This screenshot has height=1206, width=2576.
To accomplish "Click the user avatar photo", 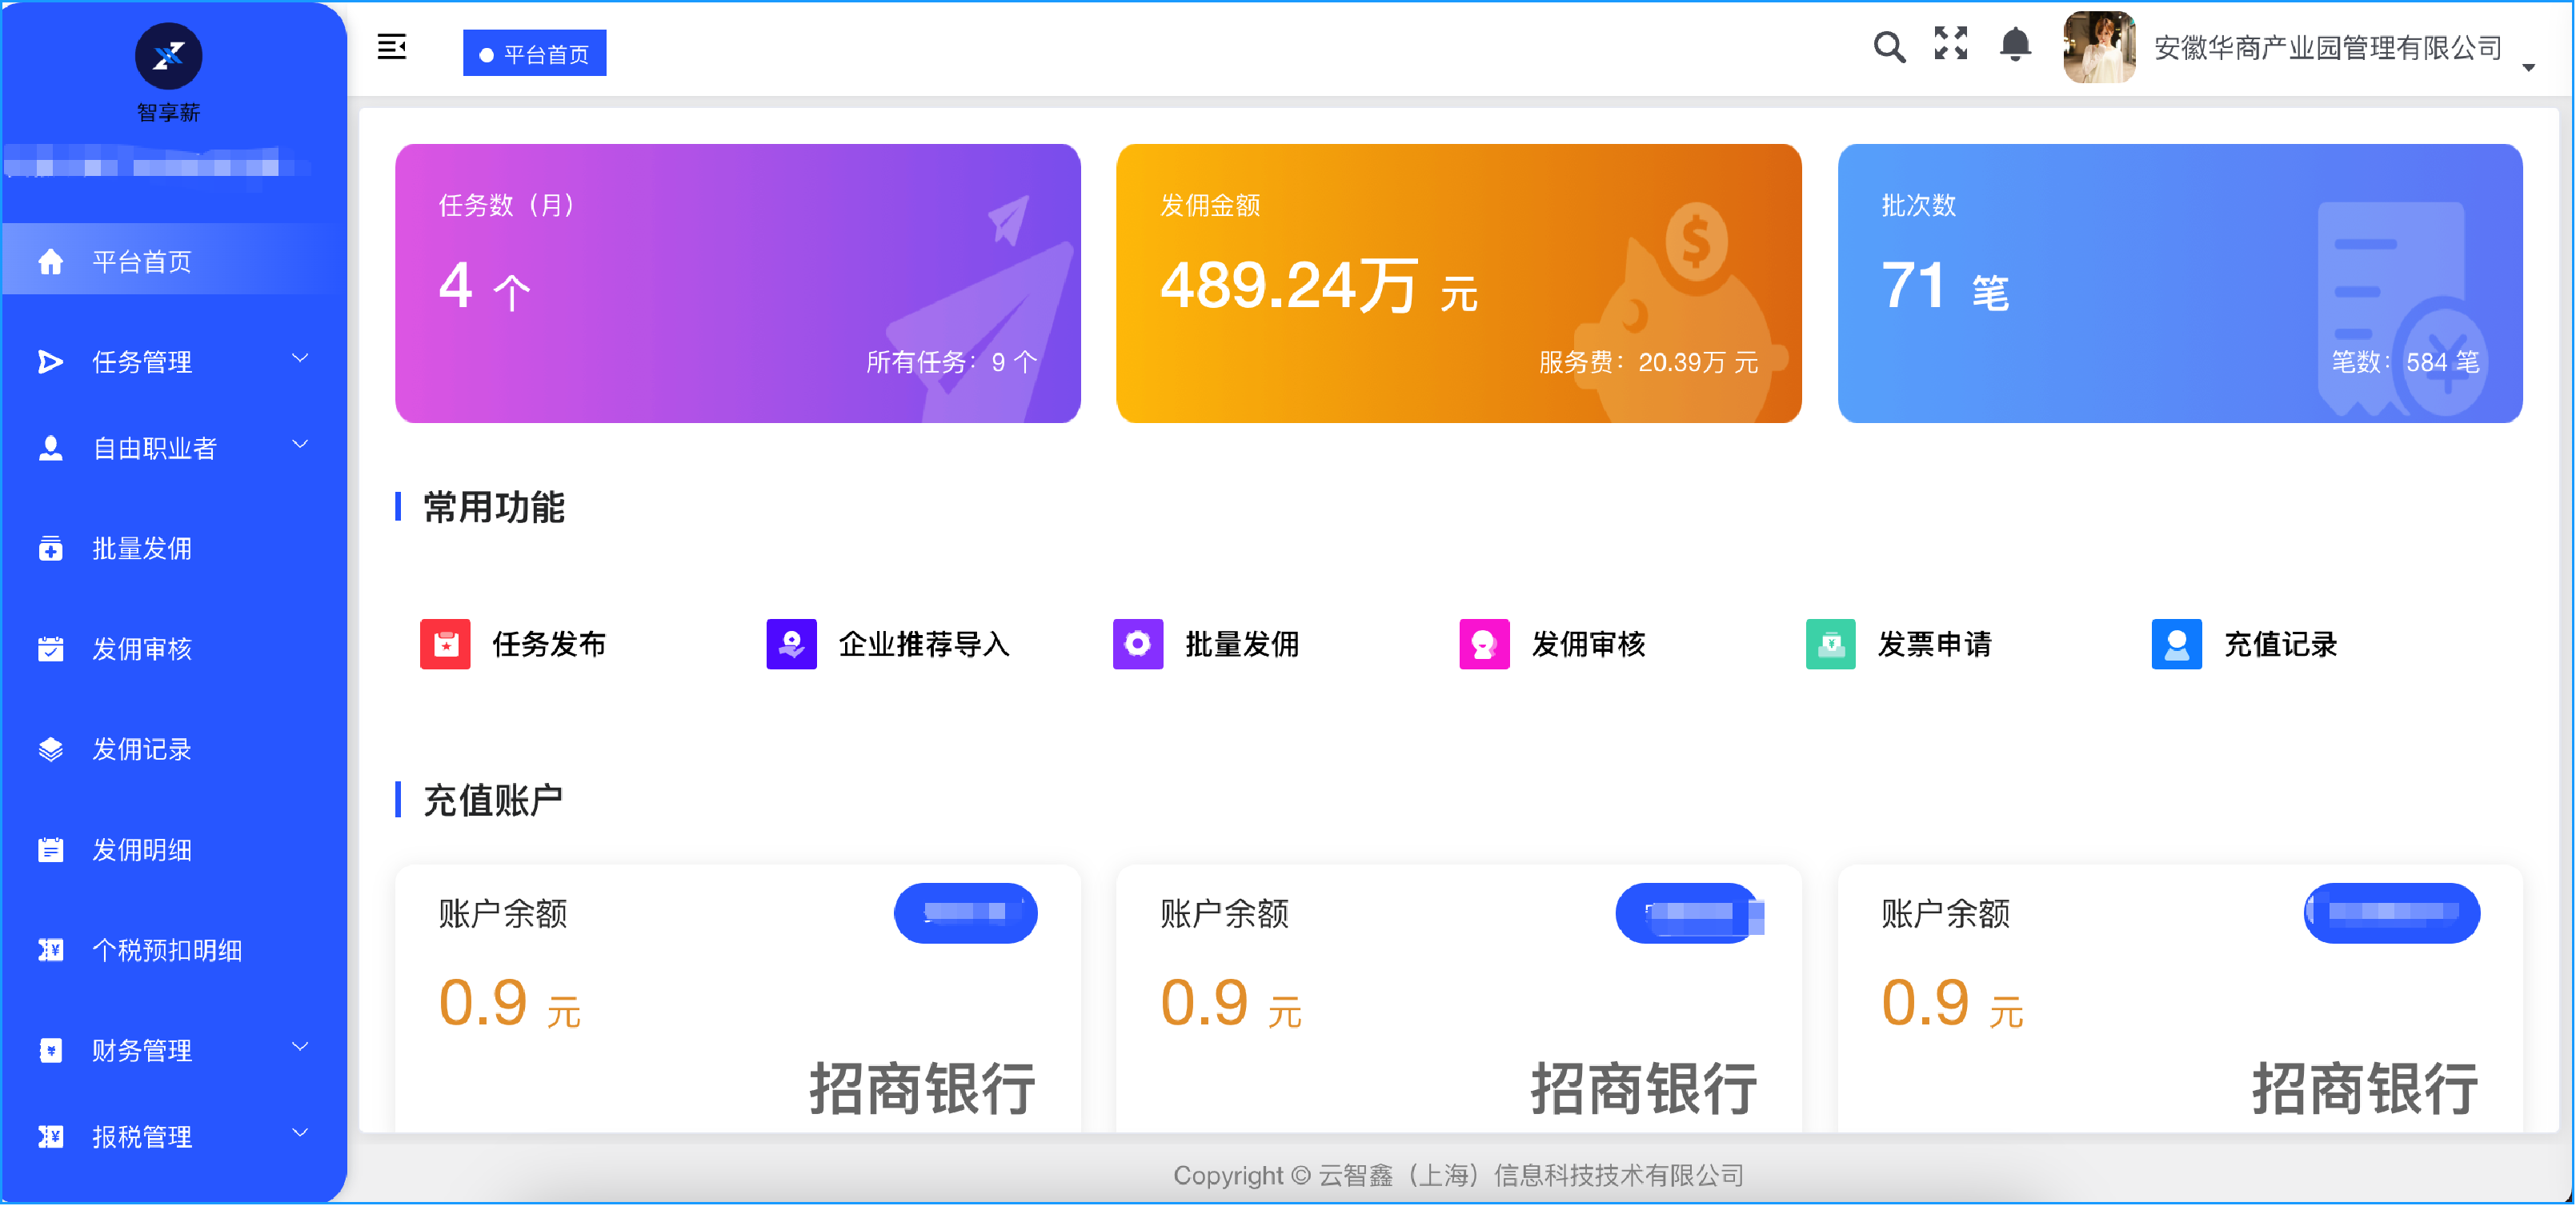I will pos(2098,47).
